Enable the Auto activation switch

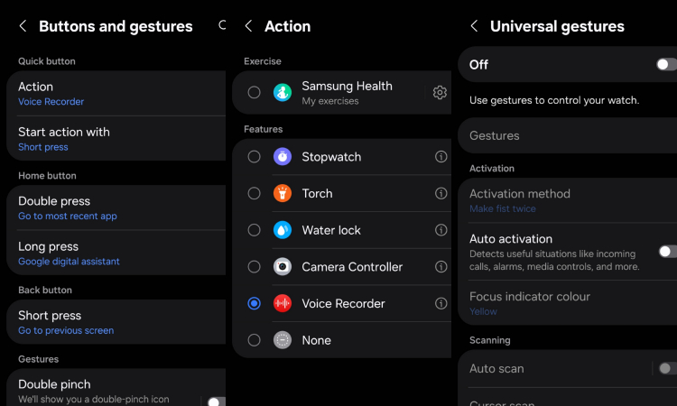[667, 252]
